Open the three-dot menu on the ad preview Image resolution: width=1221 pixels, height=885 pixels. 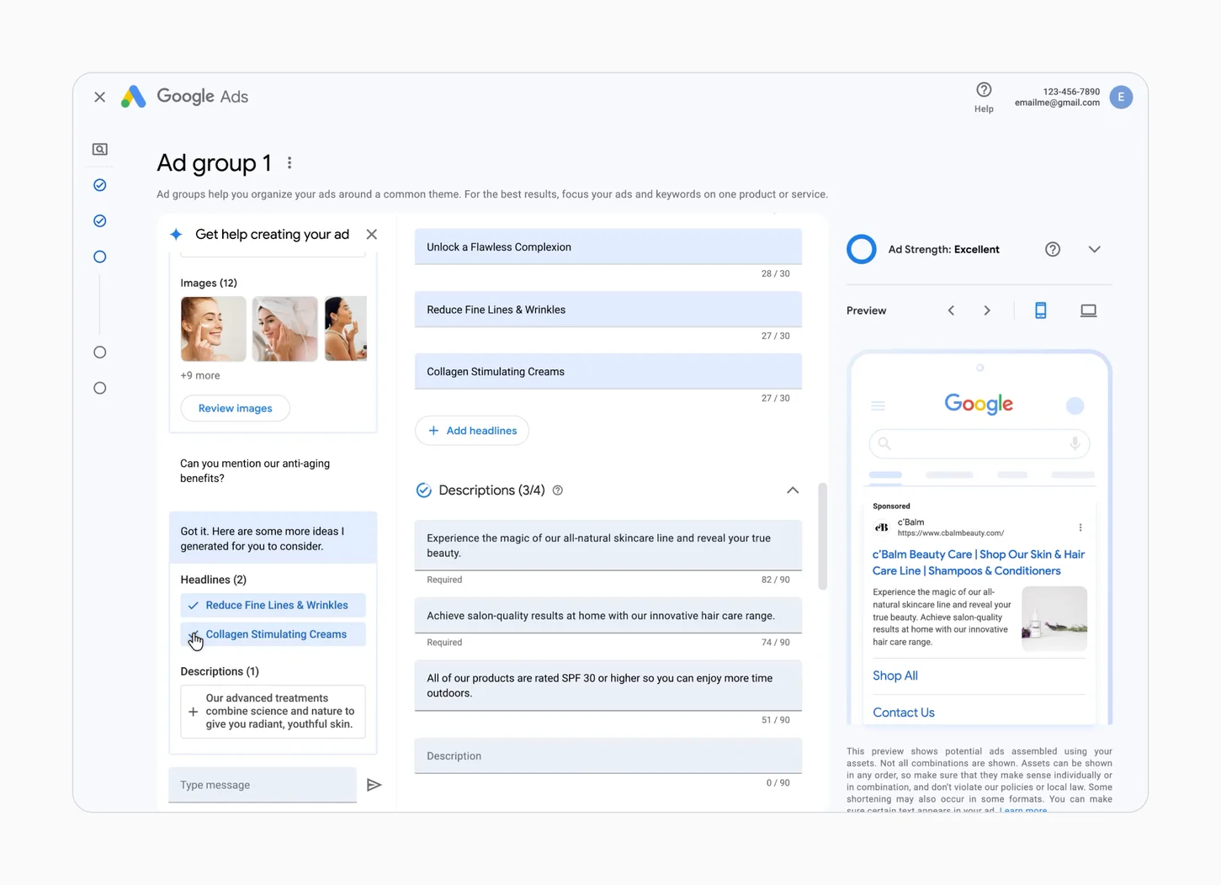[x=1080, y=527]
